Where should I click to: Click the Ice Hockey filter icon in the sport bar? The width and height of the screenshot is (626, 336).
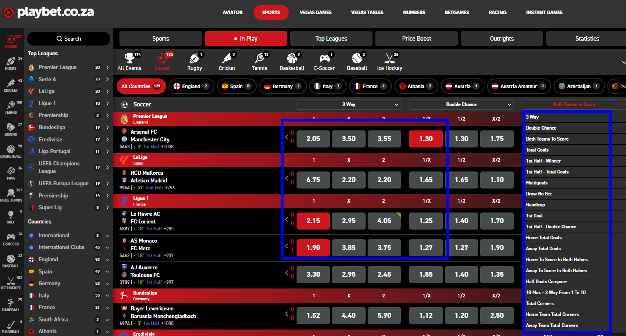click(389, 60)
